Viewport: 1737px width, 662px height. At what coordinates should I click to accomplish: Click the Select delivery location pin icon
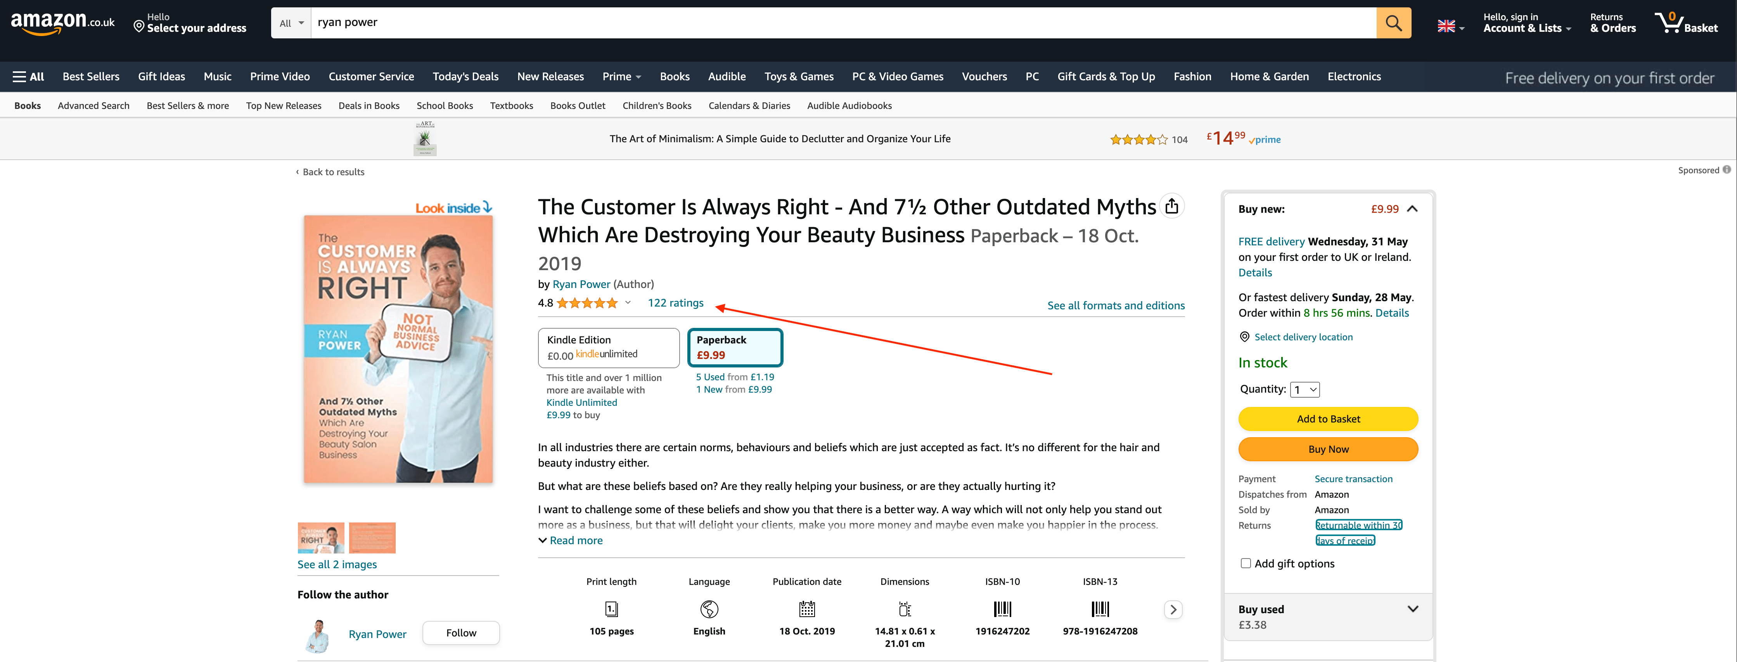click(1245, 337)
